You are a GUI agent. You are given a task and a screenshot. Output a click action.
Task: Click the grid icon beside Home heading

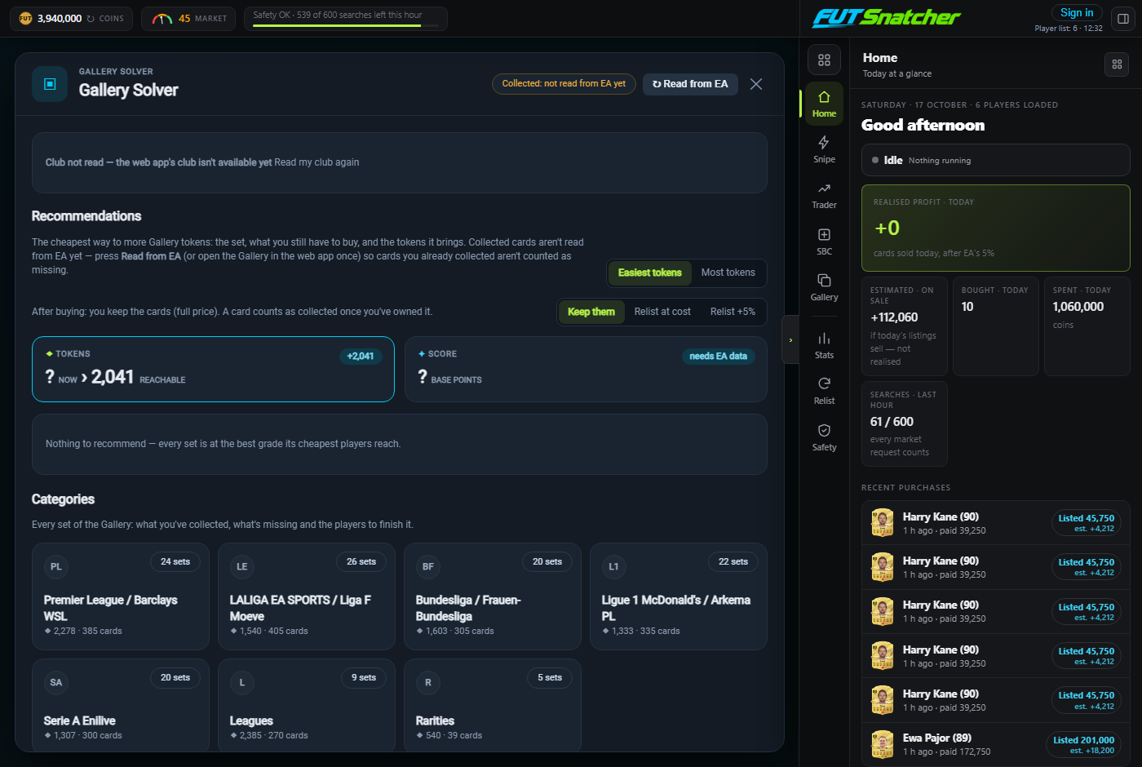(1117, 64)
